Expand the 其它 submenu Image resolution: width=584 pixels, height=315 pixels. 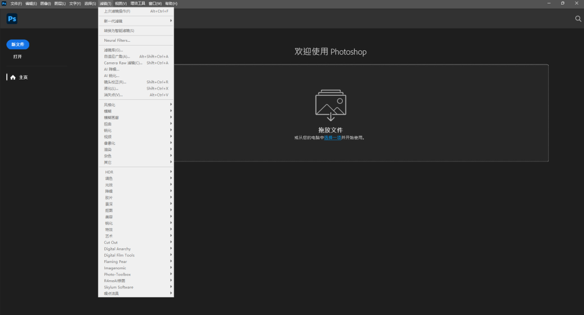coord(136,162)
